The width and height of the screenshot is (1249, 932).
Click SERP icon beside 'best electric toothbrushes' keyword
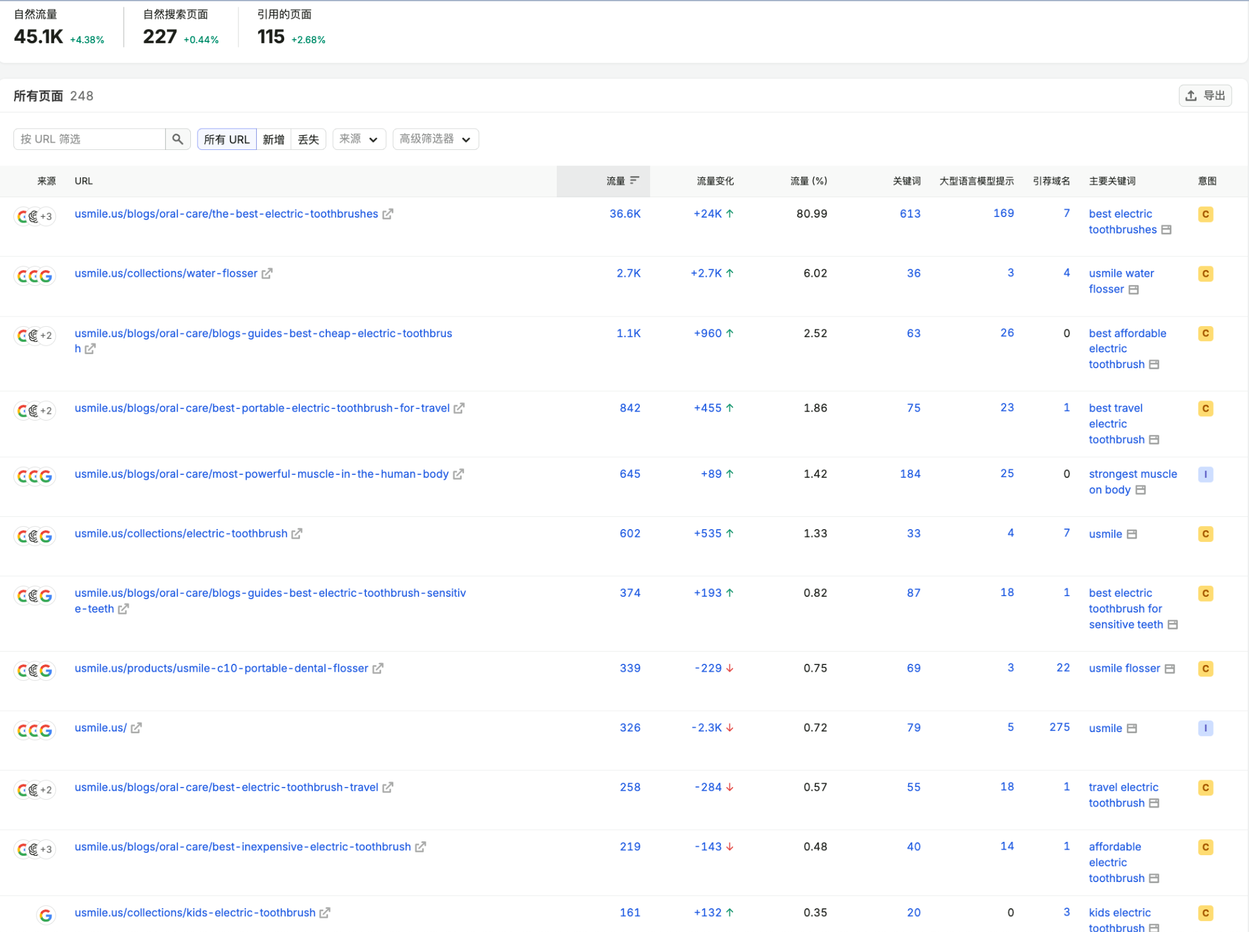click(x=1166, y=230)
